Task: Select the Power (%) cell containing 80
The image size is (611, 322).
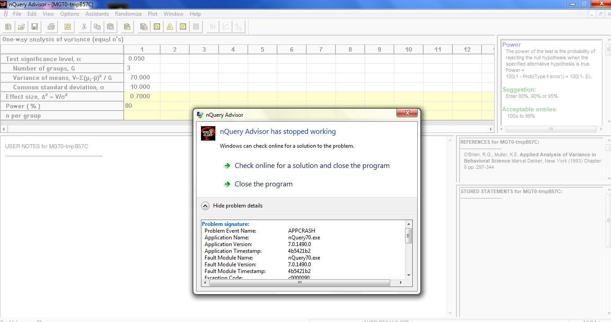Action: pos(142,106)
